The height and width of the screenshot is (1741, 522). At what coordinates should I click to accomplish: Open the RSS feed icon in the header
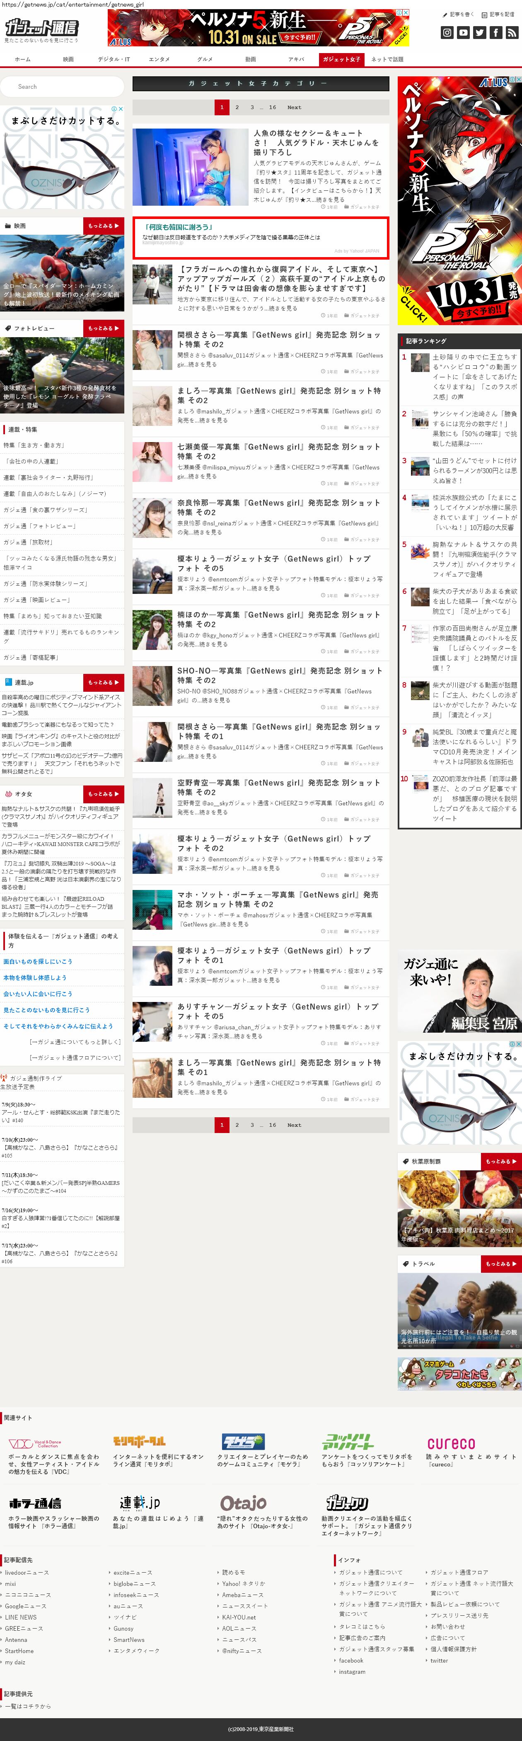click(x=511, y=32)
